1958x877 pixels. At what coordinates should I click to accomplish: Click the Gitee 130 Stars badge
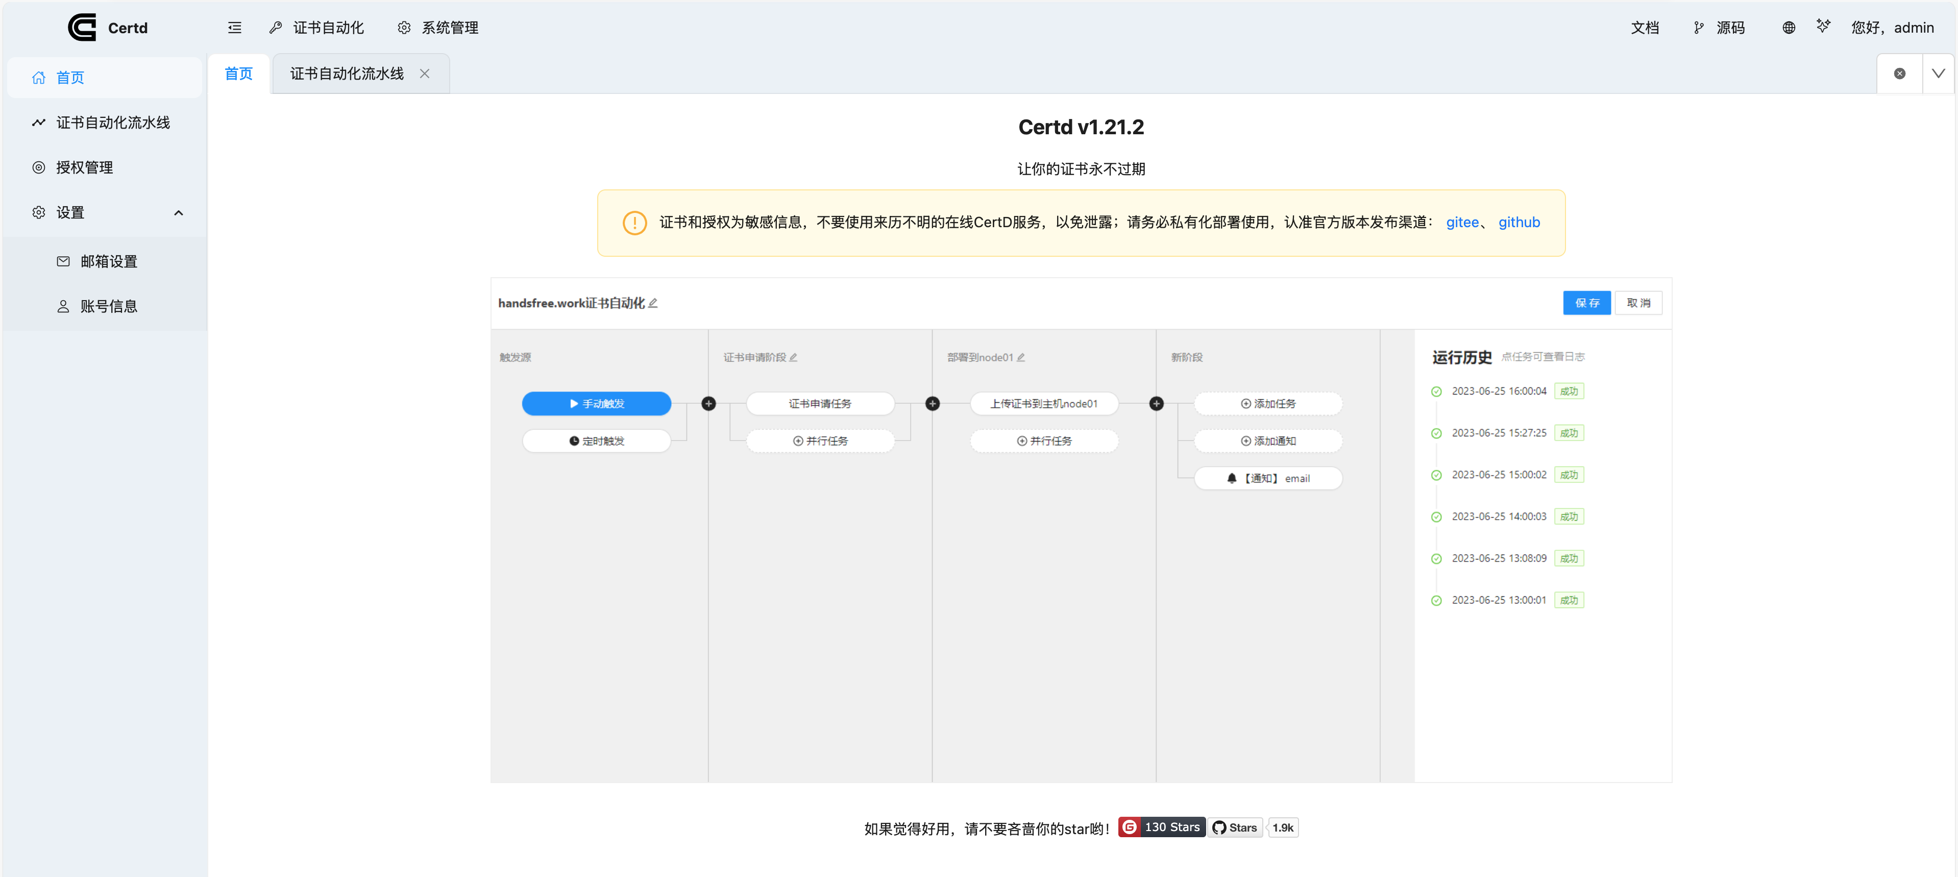pyautogui.click(x=1161, y=827)
